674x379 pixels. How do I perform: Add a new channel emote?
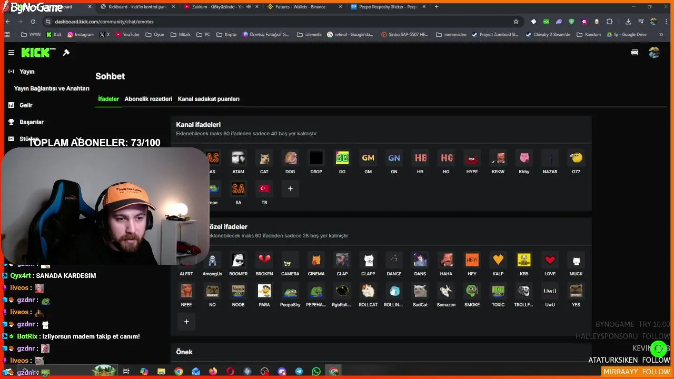290,188
